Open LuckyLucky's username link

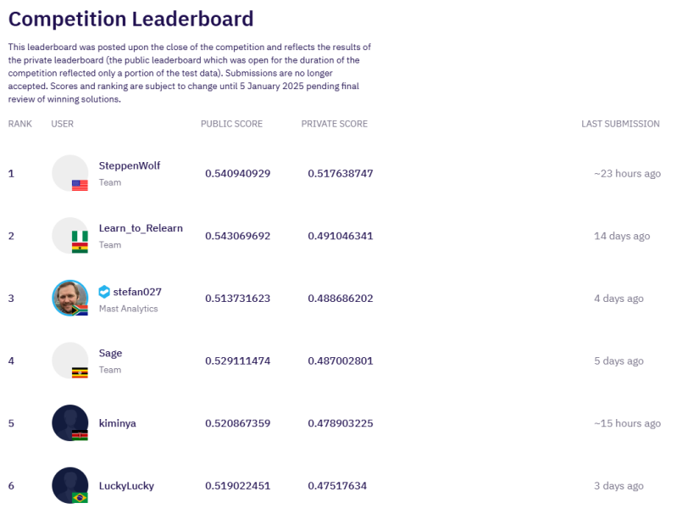click(x=126, y=486)
